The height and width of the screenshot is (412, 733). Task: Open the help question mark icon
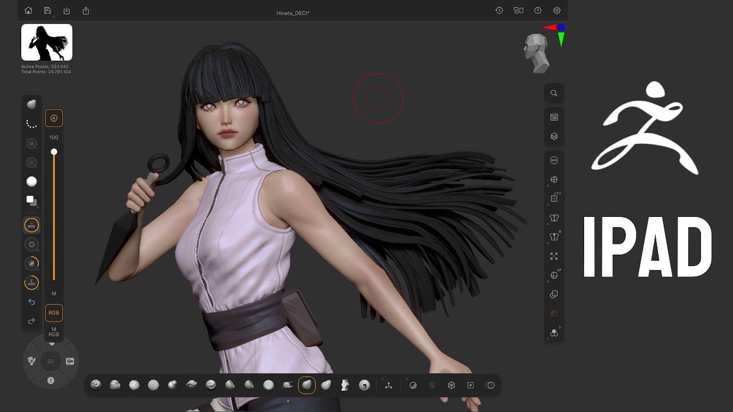coord(538,10)
